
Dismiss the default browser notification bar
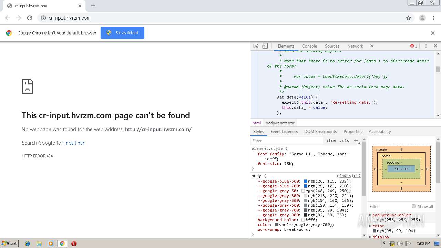[x=433, y=33]
